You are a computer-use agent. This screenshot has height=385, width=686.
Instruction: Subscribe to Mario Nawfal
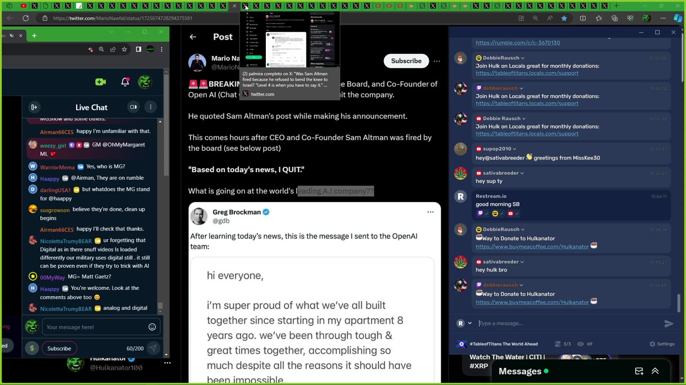(406, 61)
